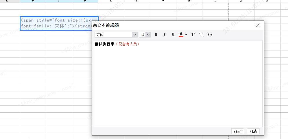Close the 富文本编辑器 dialog
This screenshot has width=288, height=139.
pyautogui.click(x=258, y=25)
